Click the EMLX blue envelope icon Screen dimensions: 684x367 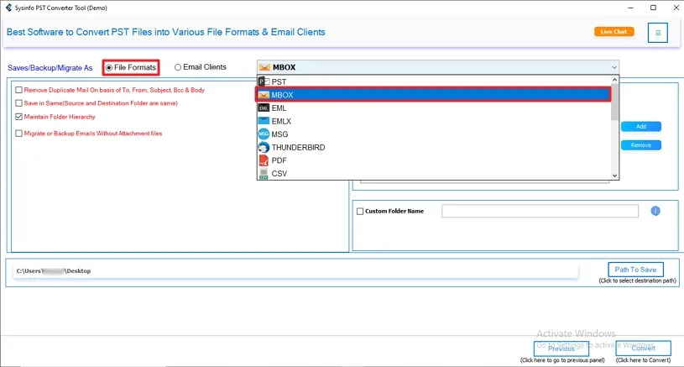coord(264,121)
